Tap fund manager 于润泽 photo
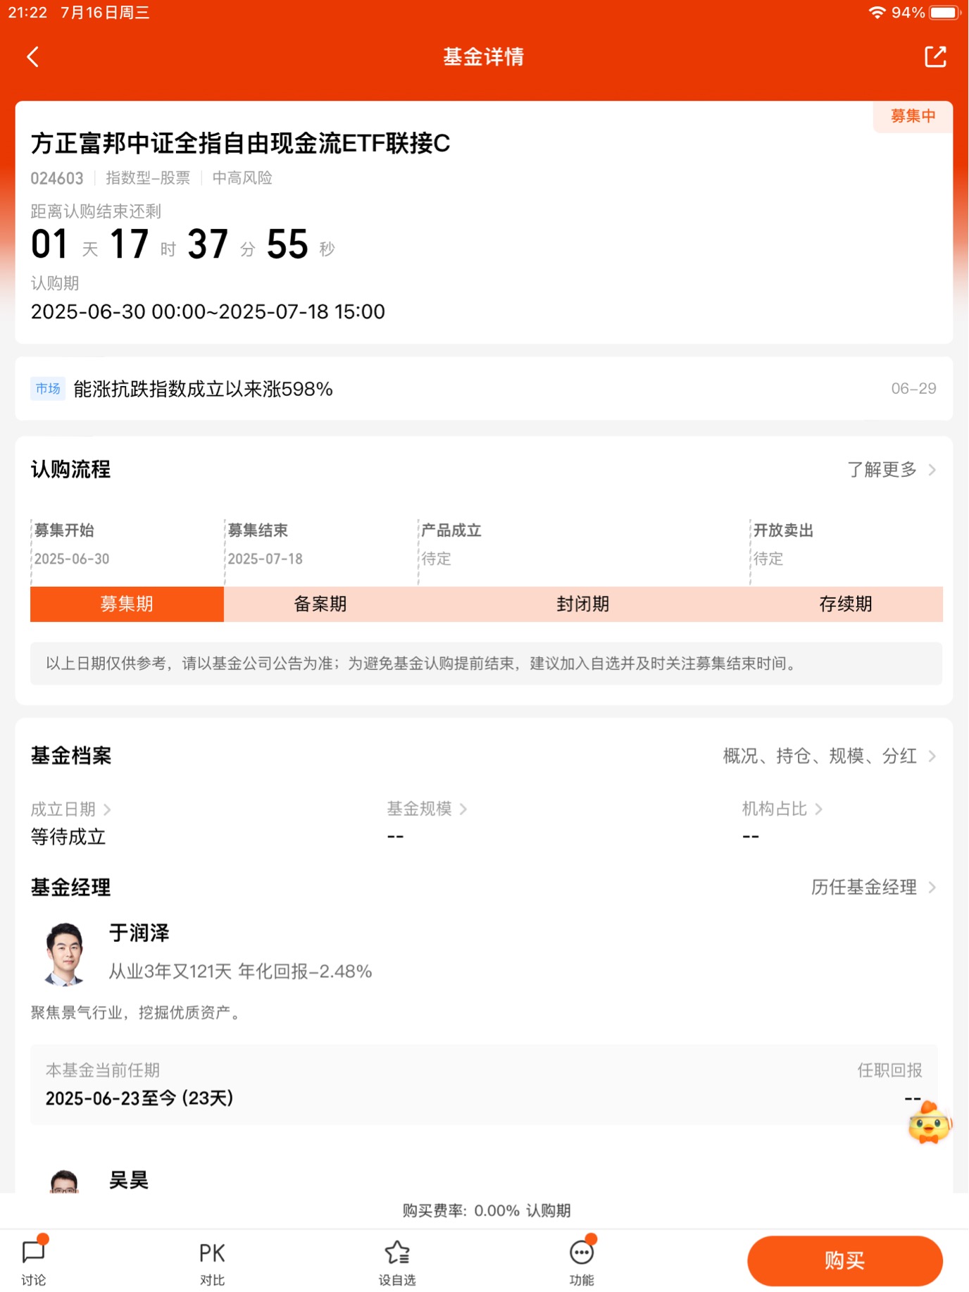Viewport: 969px width, 1292px height. pos(65,953)
